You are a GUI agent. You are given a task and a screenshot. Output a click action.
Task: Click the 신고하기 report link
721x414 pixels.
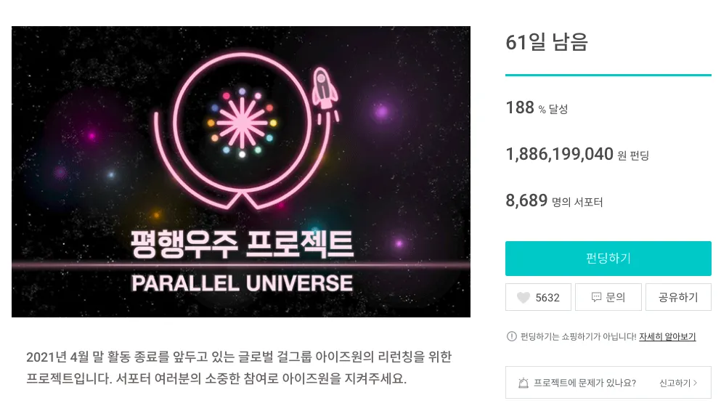[x=675, y=383]
